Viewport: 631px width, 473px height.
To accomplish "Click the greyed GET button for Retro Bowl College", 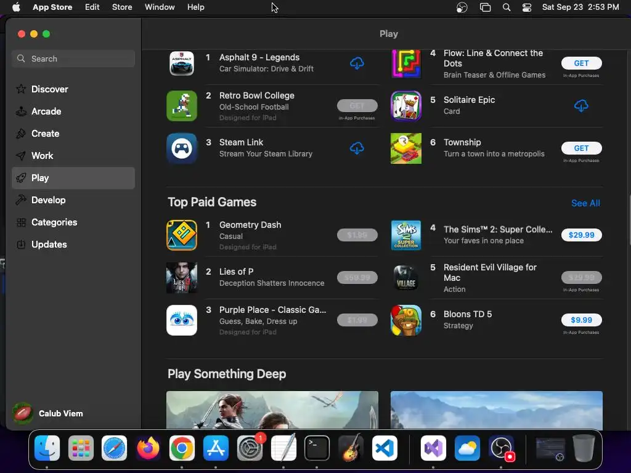I will pyautogui.click(x=357, y=106).
